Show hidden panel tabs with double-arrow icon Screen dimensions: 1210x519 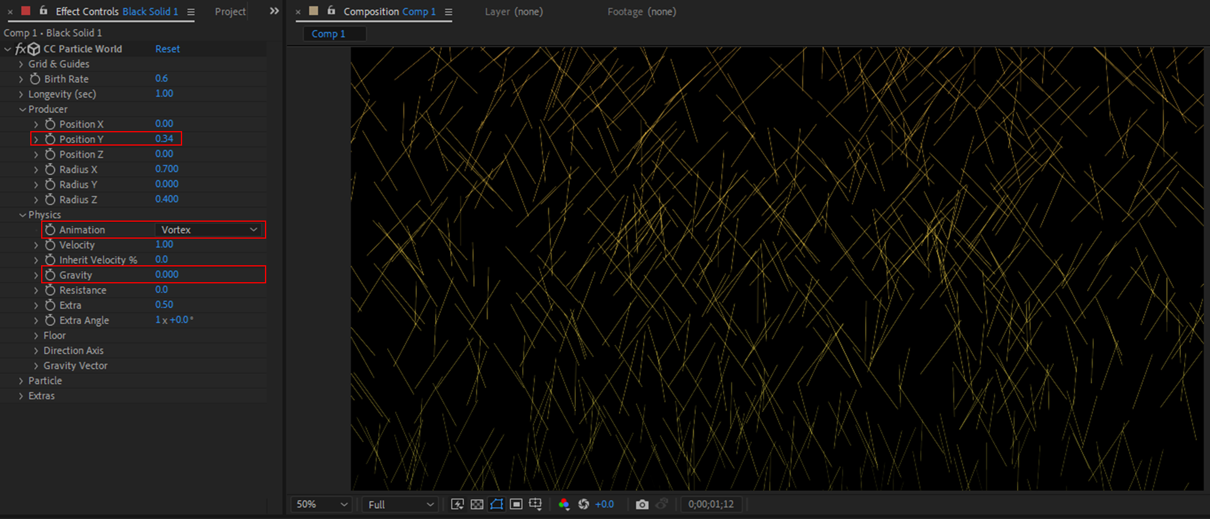274,11
